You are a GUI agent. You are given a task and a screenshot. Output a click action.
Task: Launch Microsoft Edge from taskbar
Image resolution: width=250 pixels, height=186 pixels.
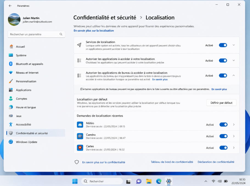(x=159, y=181)
